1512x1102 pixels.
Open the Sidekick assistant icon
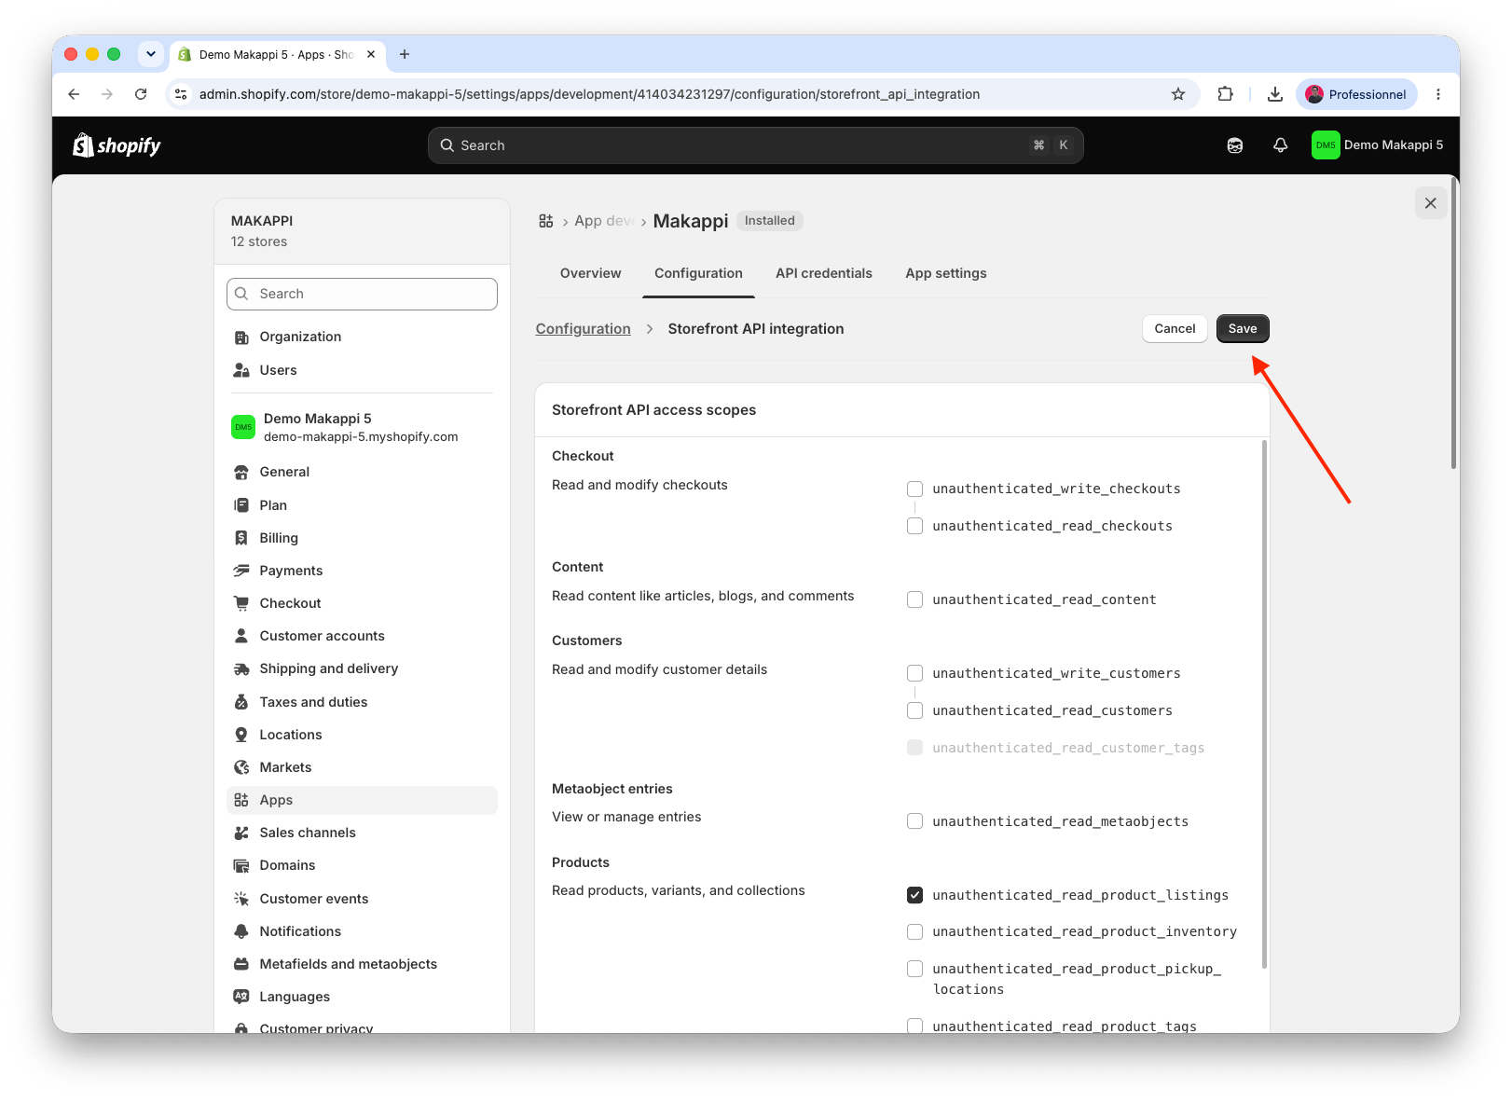[x=1235, y=145]
